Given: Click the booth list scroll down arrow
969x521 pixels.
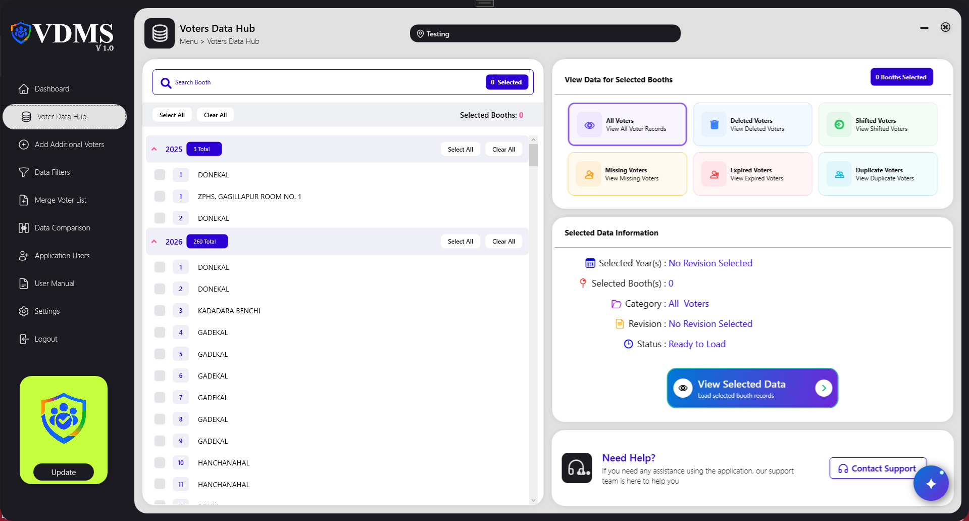Looking at the screenshot, I should click(x=533, y=500).
